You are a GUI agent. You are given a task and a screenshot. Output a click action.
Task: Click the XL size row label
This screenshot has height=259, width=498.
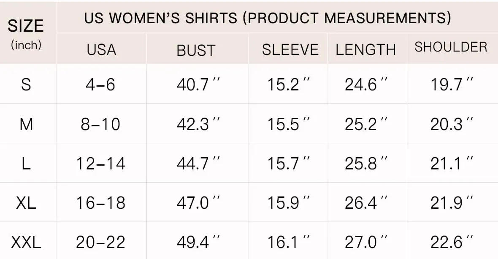pyautogui.click(x=26, y=203)
